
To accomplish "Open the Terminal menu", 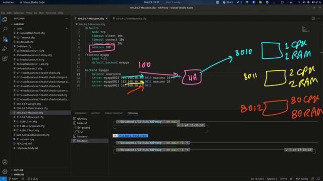I will [50, 13].
